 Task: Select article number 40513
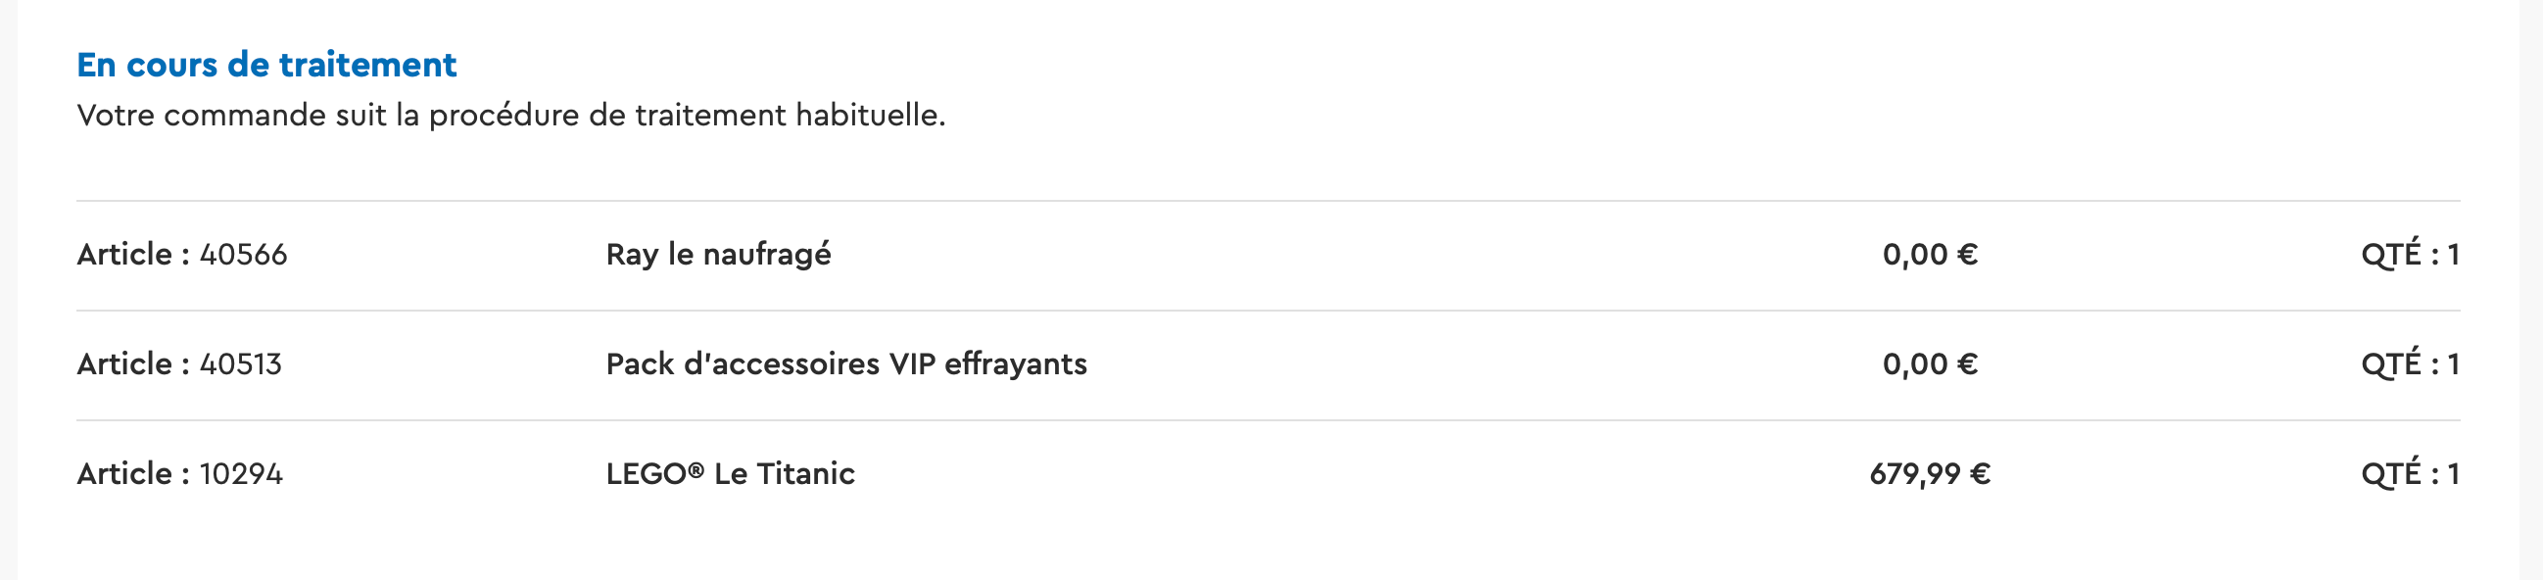pyautogui.click(x=240, y=364)
